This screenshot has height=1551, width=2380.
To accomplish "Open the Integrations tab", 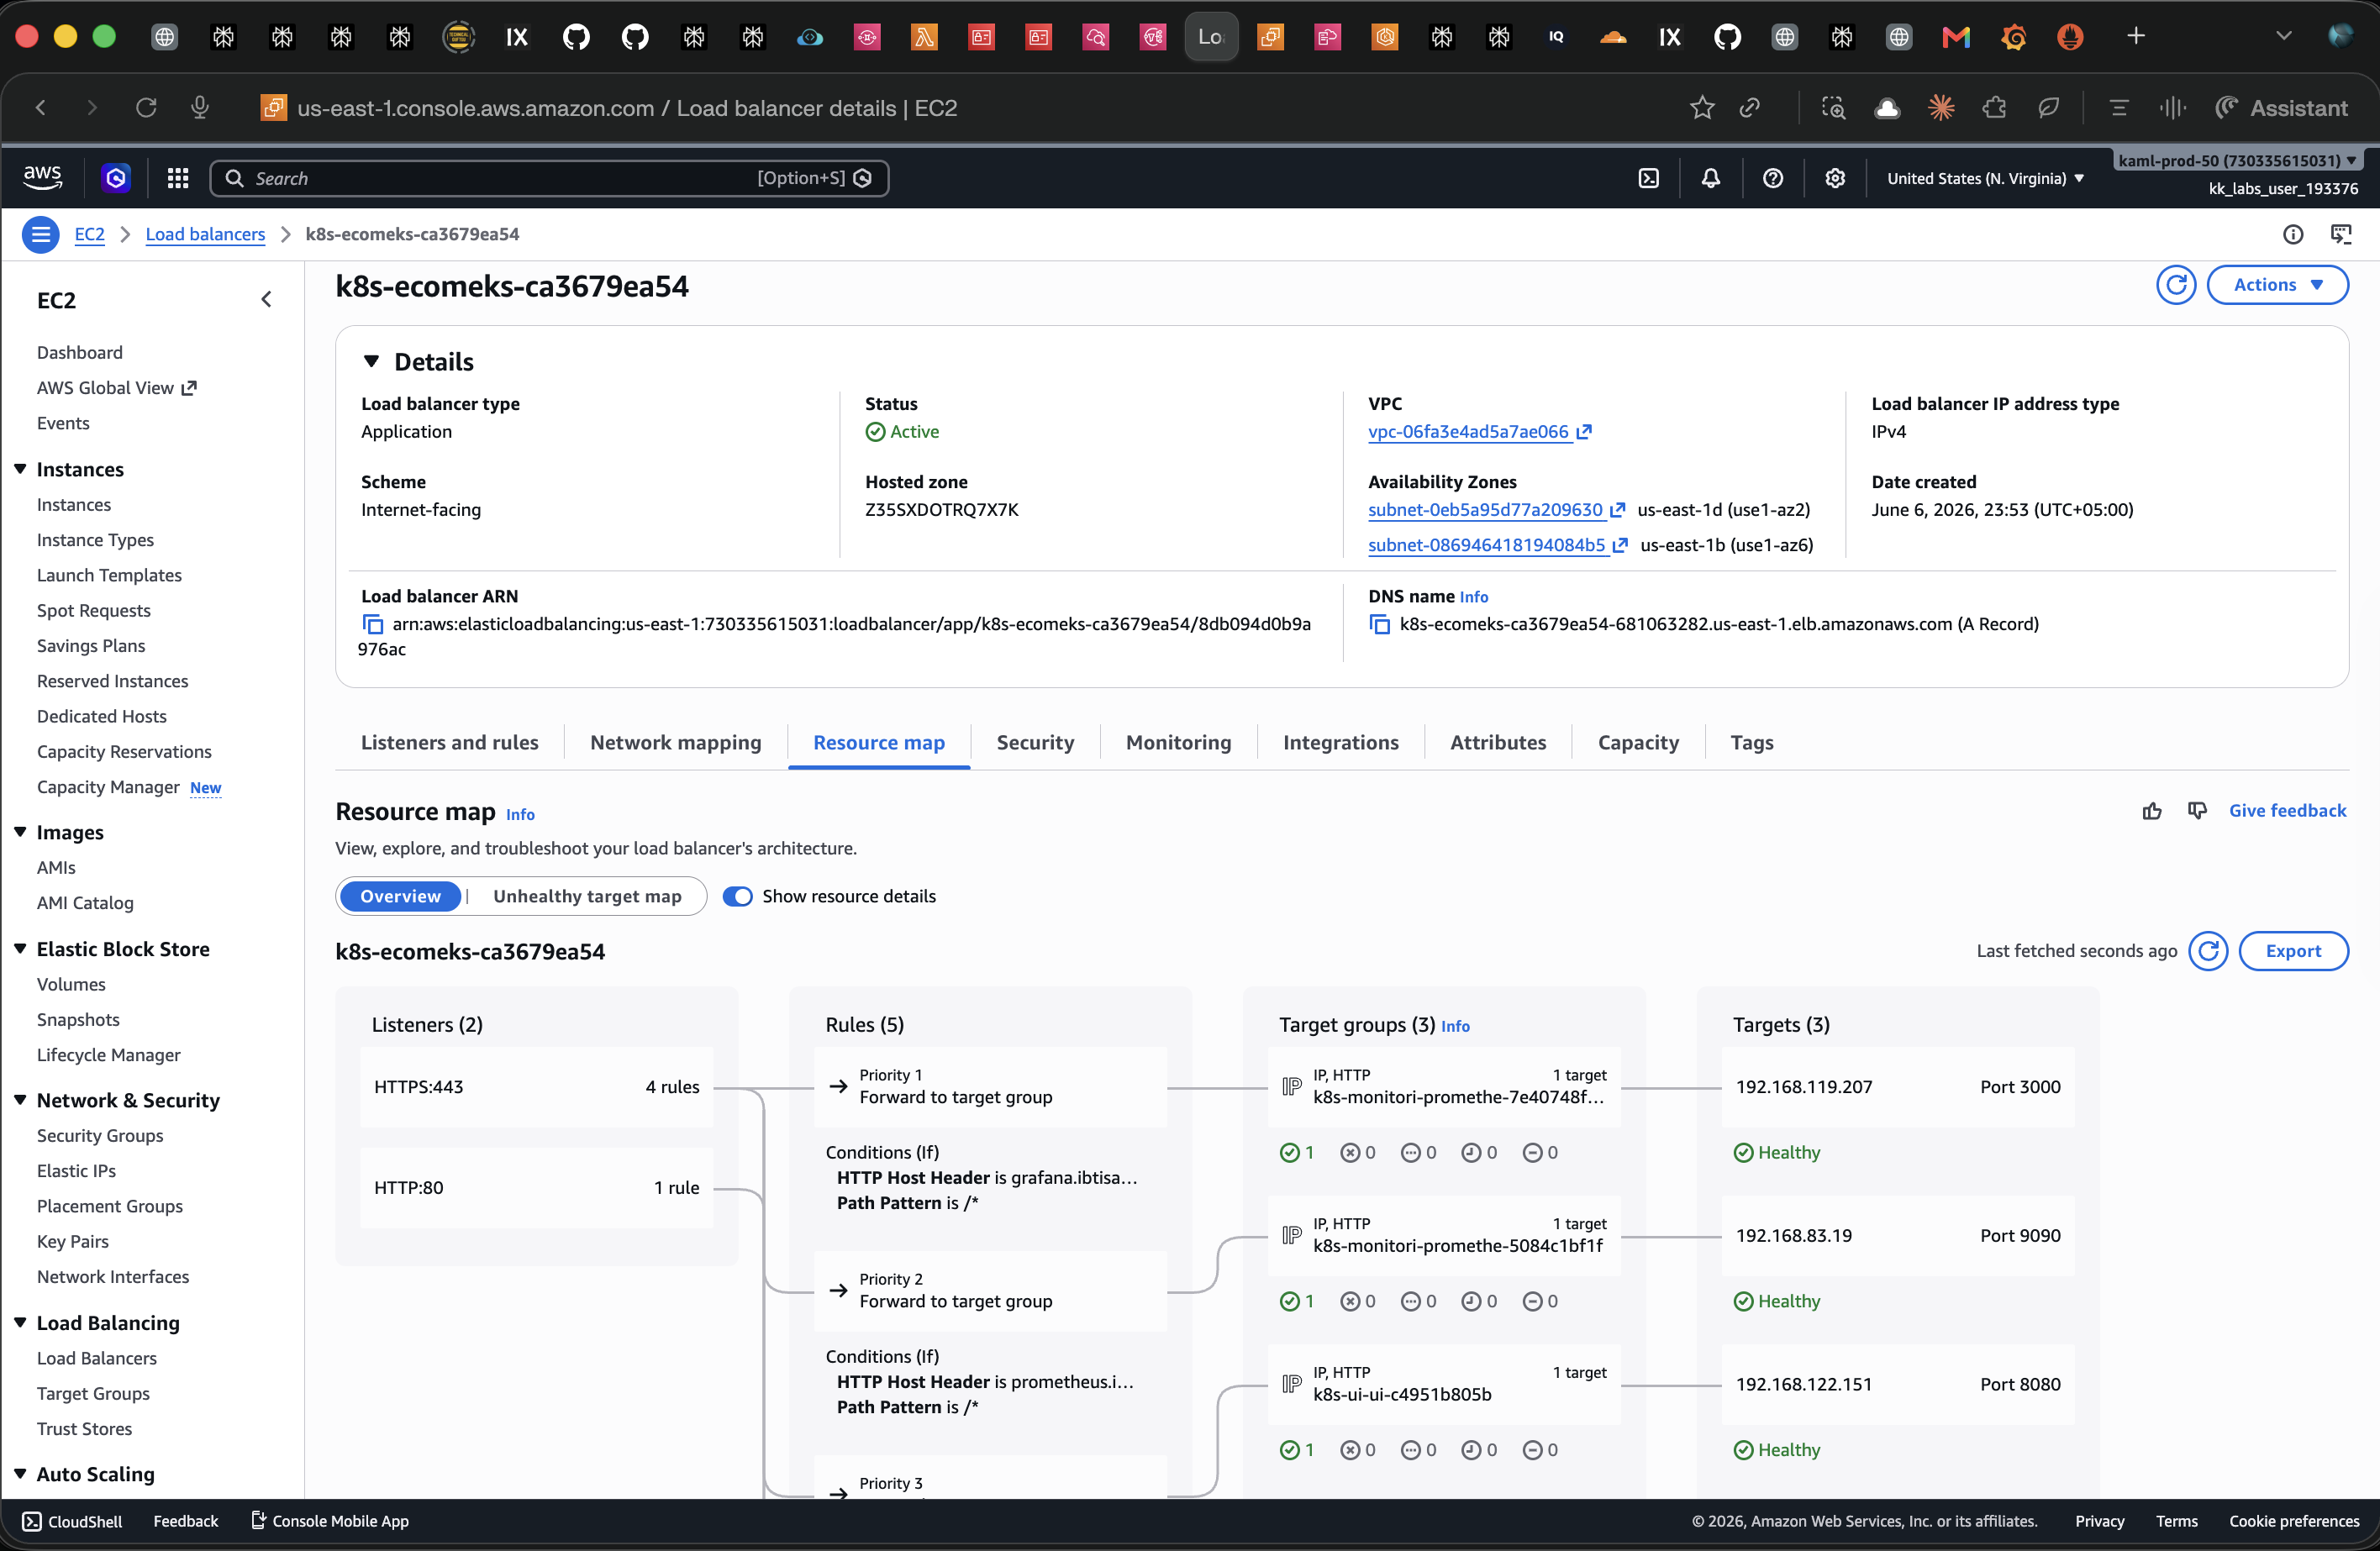I will (1340, 743).
